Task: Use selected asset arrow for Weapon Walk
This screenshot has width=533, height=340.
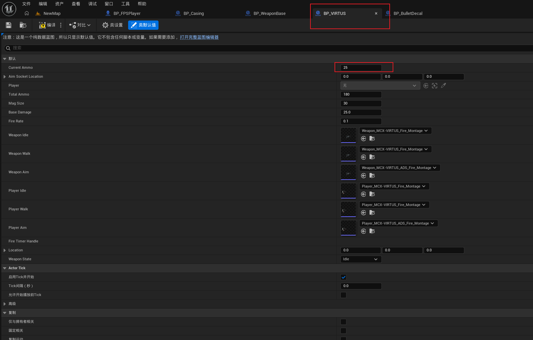Action: 364,157
